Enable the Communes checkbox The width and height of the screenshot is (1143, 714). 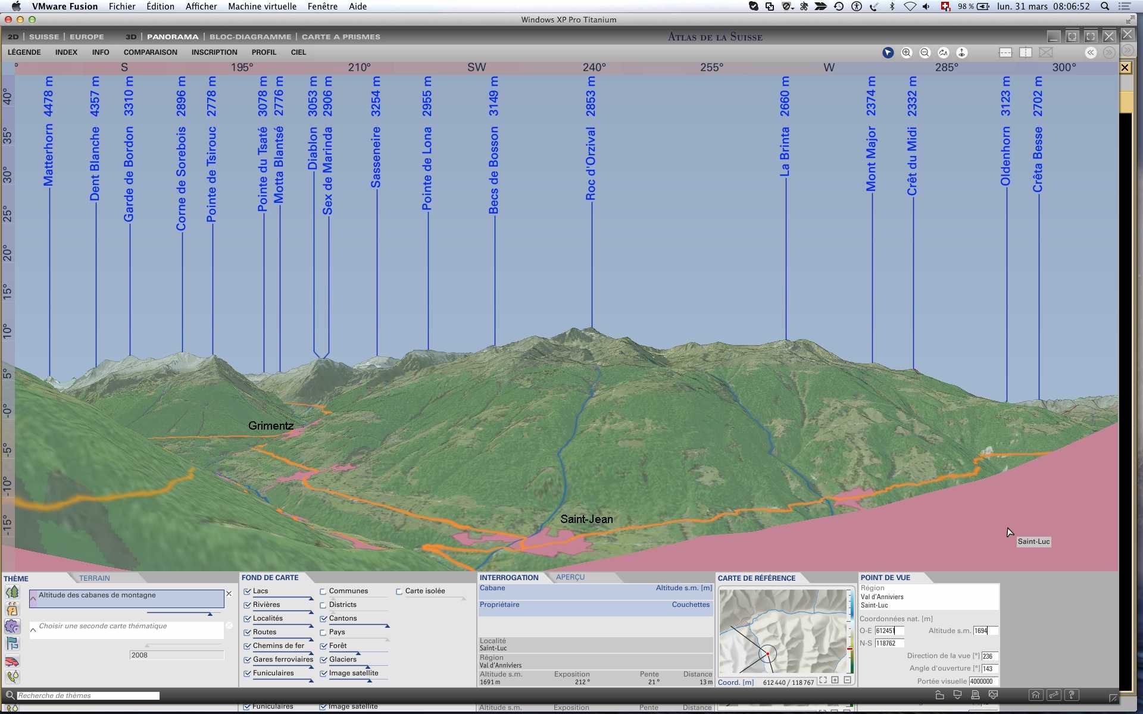coord(323,591)
